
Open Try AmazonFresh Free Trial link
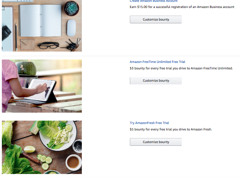click(x=149, y=123)
